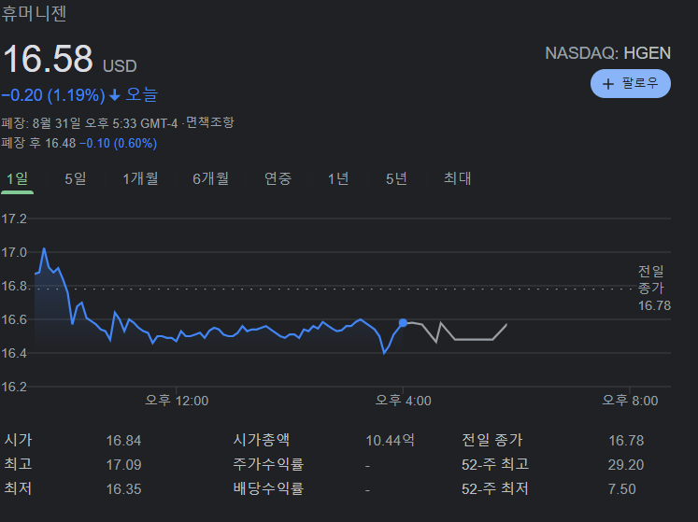The height and width of the screenshot is (522, 698).
Task: Open the 면책조항 disclaimer link
Action: (209, 122)
